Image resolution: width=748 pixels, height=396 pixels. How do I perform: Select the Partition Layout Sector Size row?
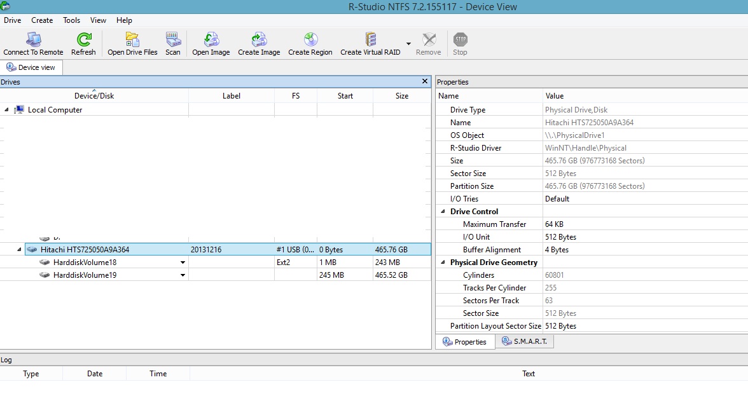[592, 326]
